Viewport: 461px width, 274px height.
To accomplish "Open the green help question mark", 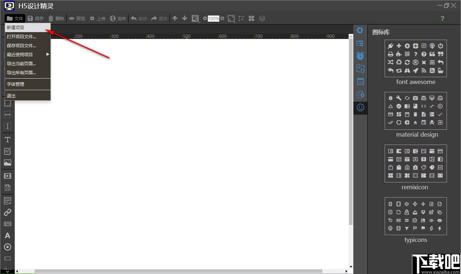I will (x=442, y=18).
